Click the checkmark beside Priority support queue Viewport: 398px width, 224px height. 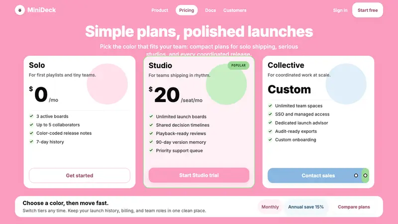(151, 150)
